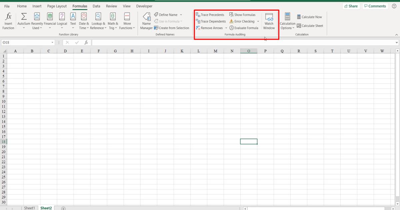Click the Insert Function icon
This screenshot has height=210, width=400.
coord(8,21)
